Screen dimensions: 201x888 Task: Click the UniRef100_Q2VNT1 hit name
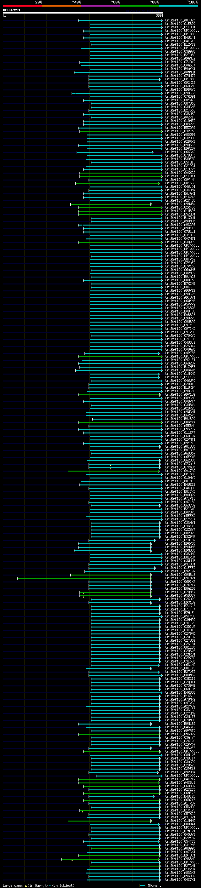pos(180,439)
